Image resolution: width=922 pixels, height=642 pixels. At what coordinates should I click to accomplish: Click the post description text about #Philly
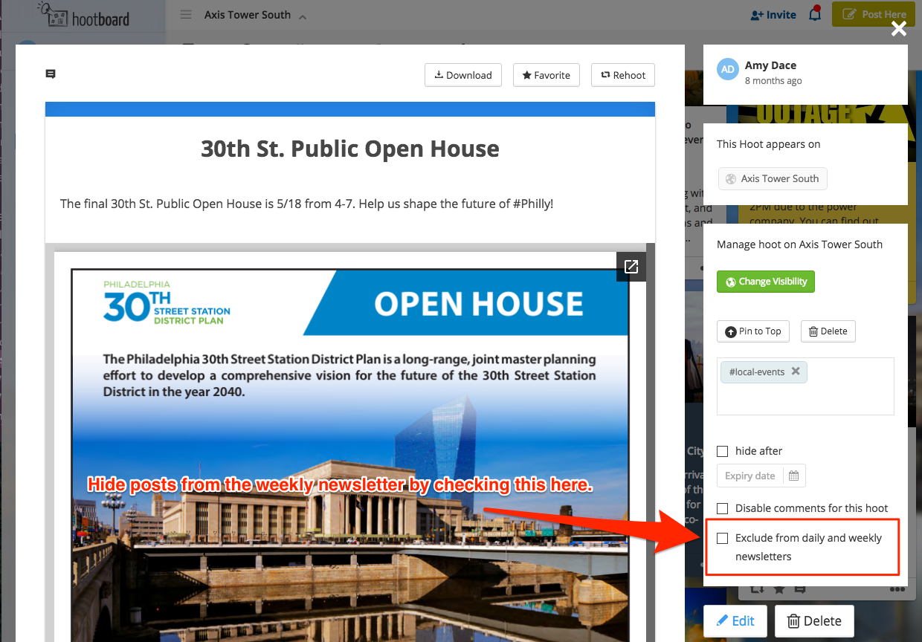307,203
